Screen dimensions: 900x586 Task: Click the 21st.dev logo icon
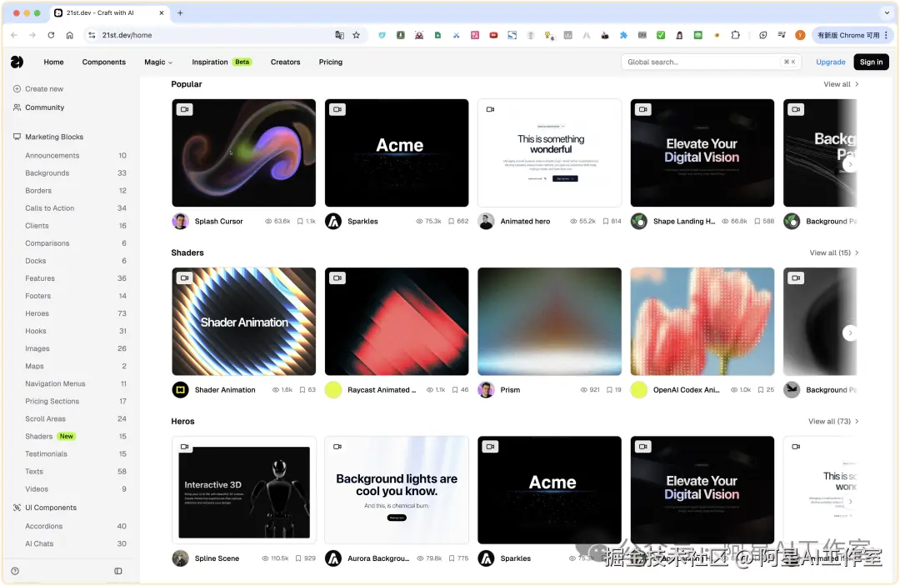[17, 62]
